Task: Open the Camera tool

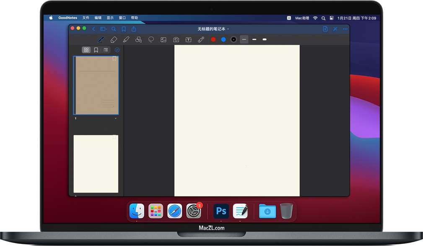Action: (x=176, y=39)
